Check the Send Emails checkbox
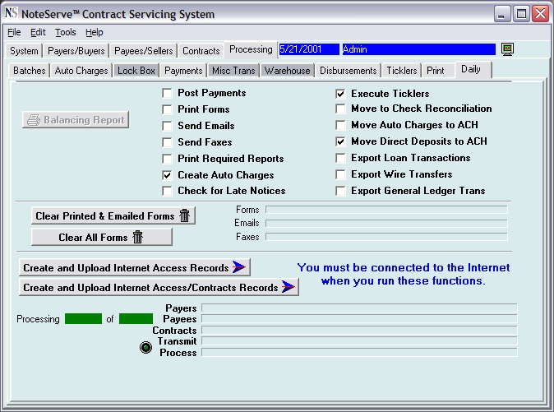 pyautogui.click(x=167, y=126)
